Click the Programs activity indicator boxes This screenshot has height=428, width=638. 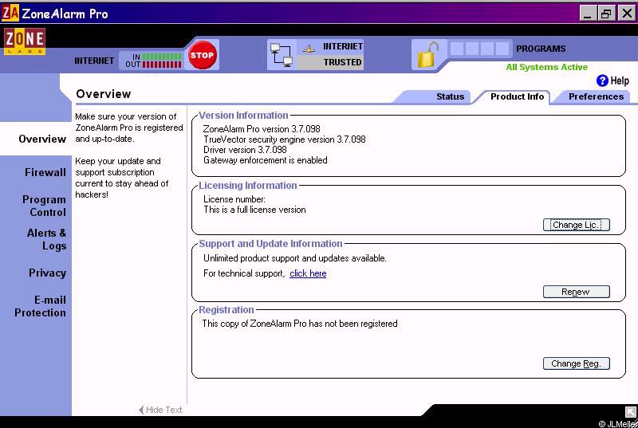click(480, 49)
